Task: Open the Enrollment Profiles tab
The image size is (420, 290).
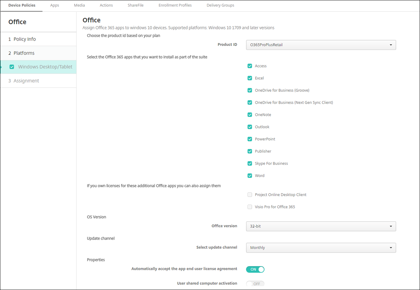Action: [175, 5]
